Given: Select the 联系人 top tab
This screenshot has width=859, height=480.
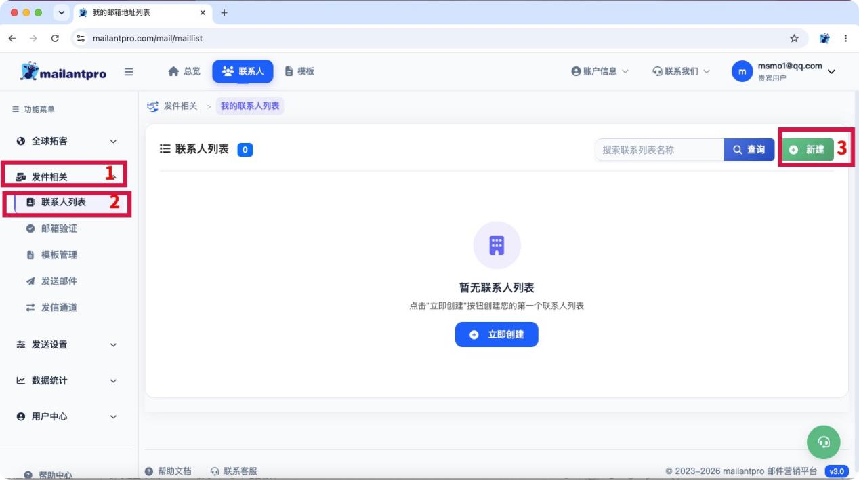Looking at the screenshot, I should tap(243, 71).
